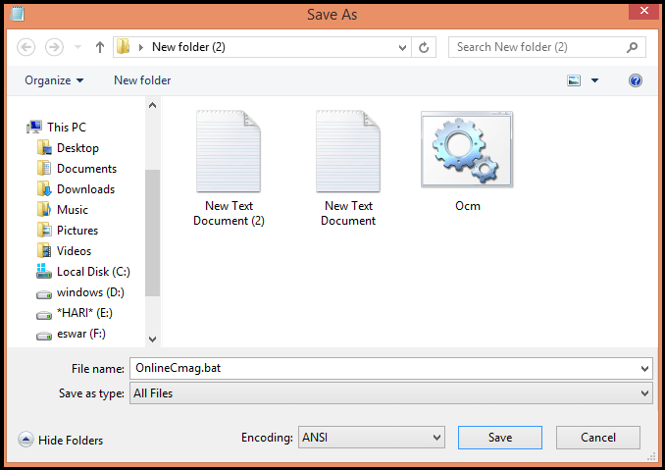Screen dimensions: 665x470
Task: Expand the File name history dropdown arrow
Action: click(x=644, y=369)
